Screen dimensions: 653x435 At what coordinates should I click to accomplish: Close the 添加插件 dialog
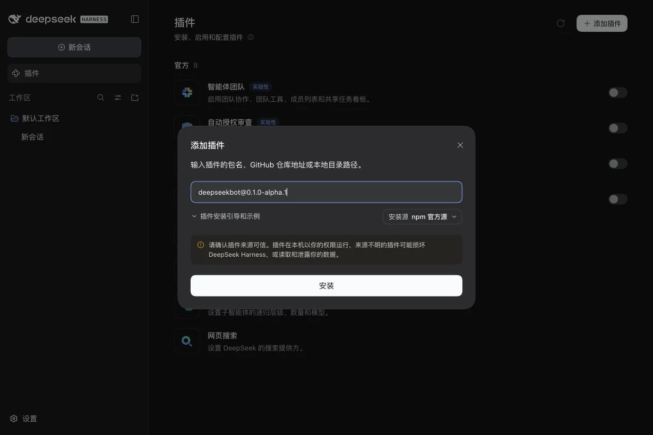460,145
